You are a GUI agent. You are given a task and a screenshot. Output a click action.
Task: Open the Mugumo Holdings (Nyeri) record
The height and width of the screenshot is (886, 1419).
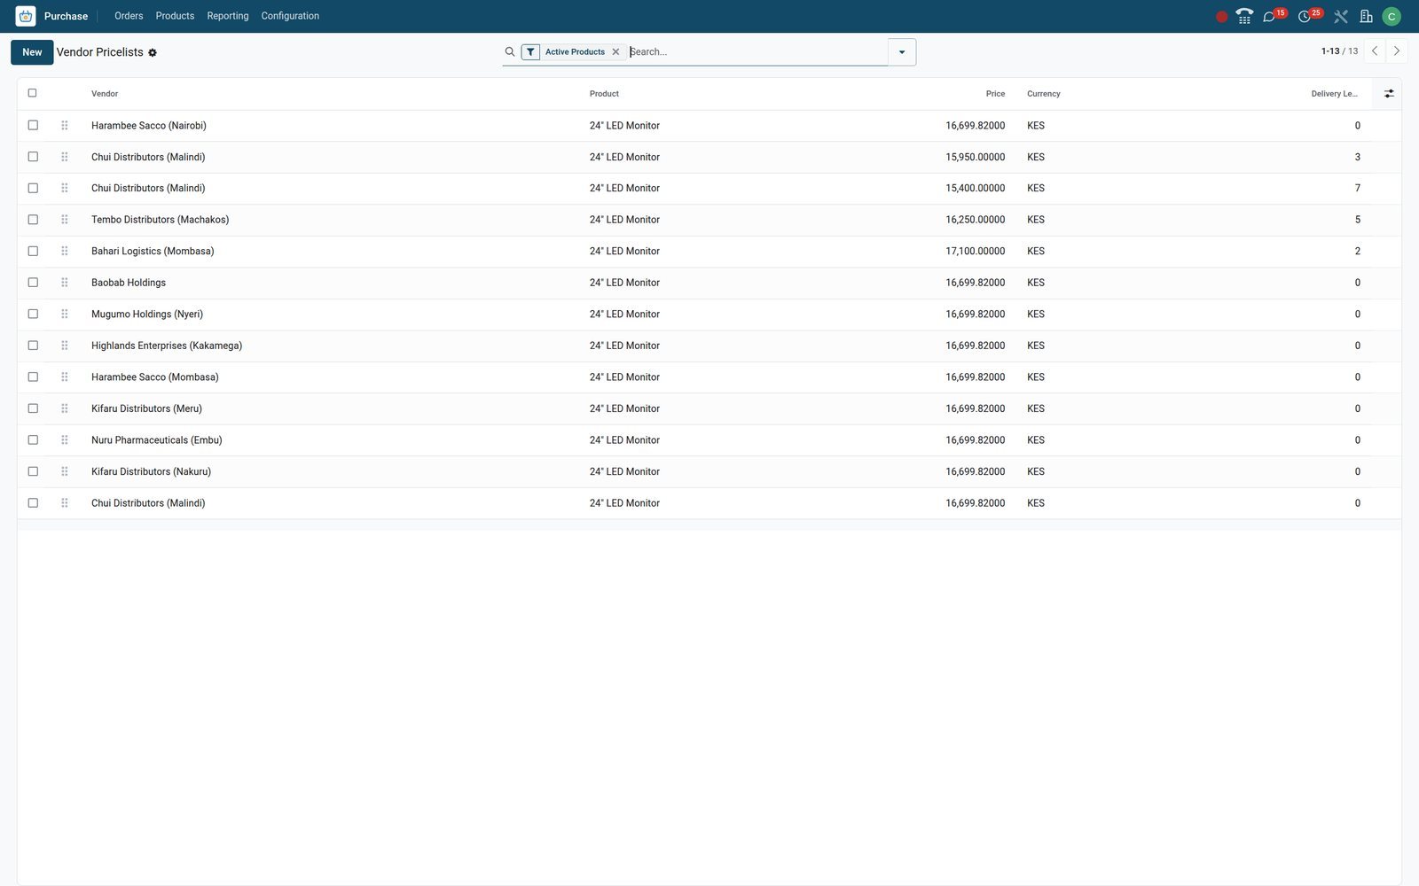[147, 315]
